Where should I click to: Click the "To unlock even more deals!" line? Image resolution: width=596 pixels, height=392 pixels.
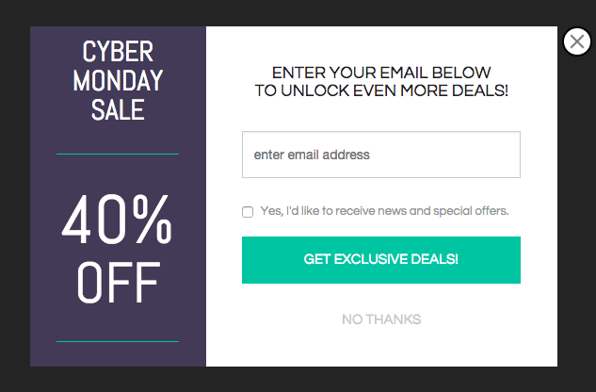point(381,90)
